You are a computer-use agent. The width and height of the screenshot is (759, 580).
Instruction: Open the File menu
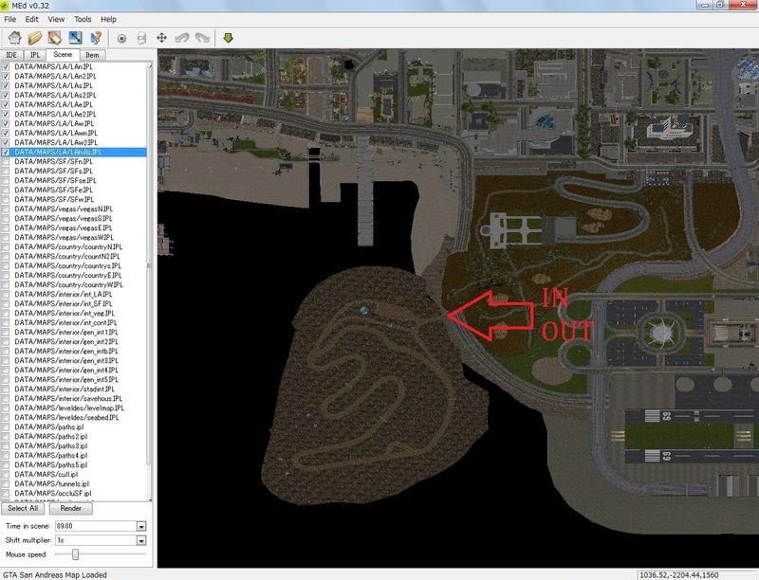[10, 19]
